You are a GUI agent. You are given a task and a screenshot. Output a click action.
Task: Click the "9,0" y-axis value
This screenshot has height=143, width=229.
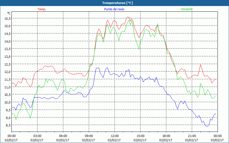(8, 118)
